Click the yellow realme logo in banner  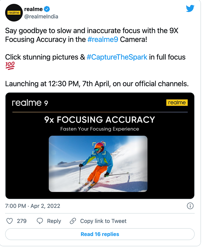tap(177, 103)
